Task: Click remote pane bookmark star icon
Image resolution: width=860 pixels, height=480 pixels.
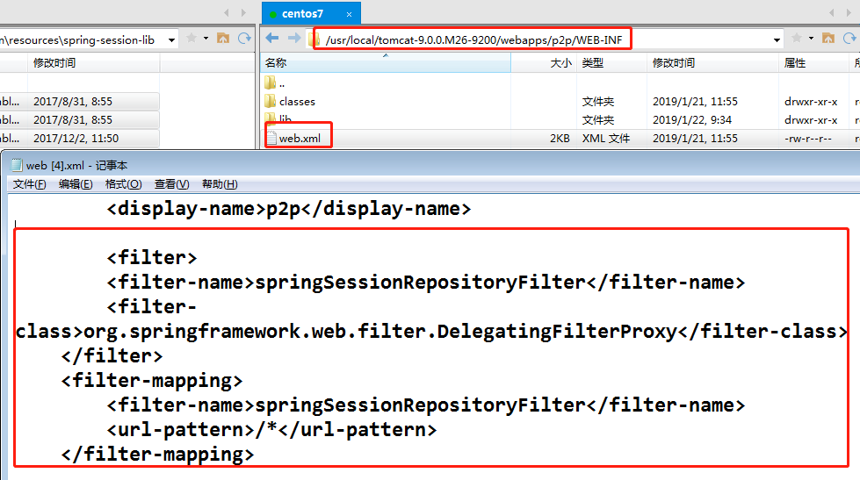Action: pos(797,39)
